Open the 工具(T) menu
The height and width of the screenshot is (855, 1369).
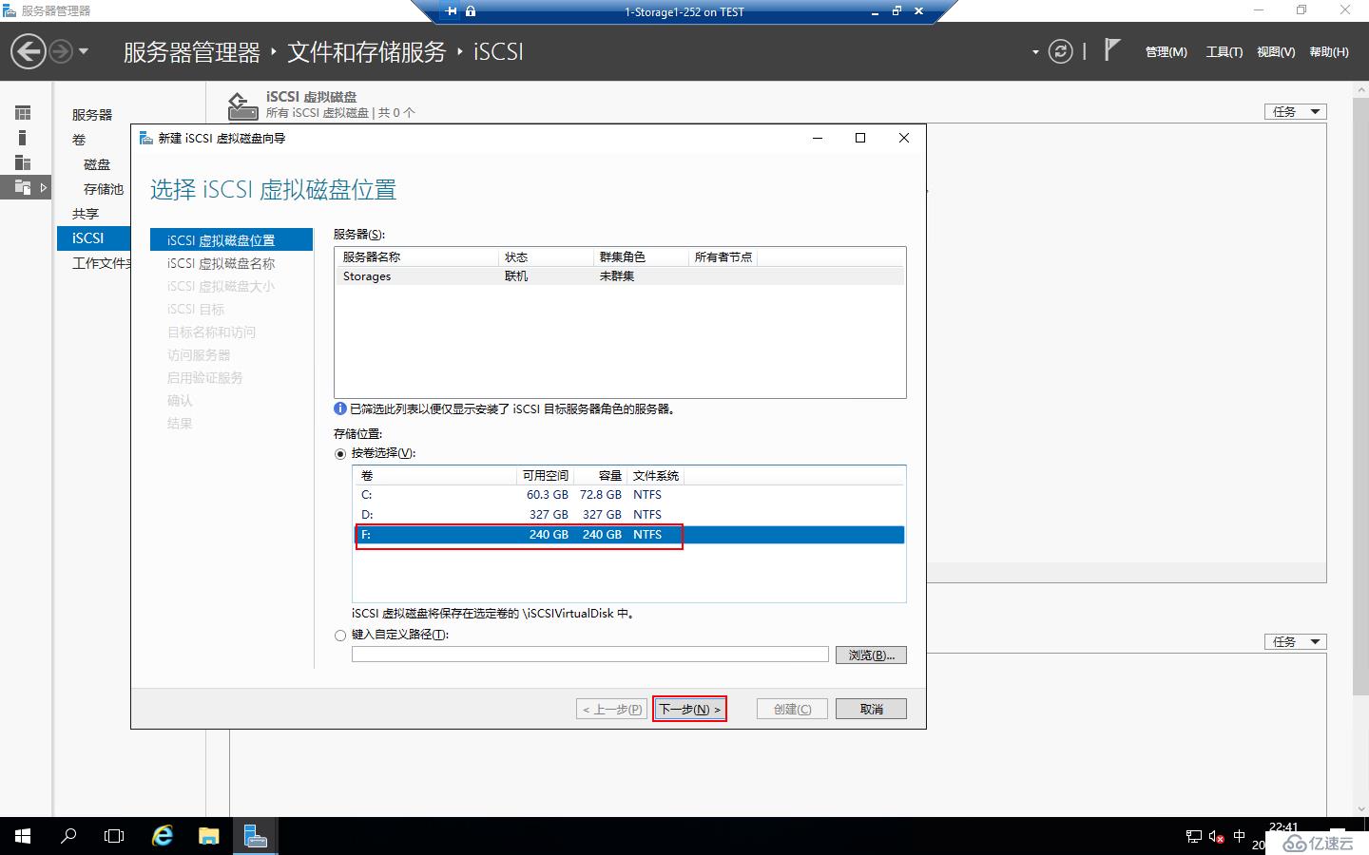pos(1224,52)
